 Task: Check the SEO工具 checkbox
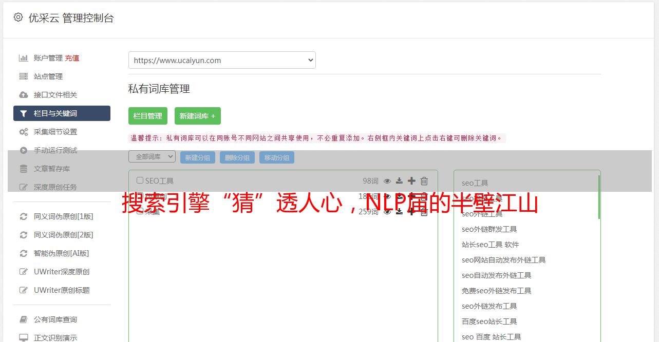pos(140,180)
